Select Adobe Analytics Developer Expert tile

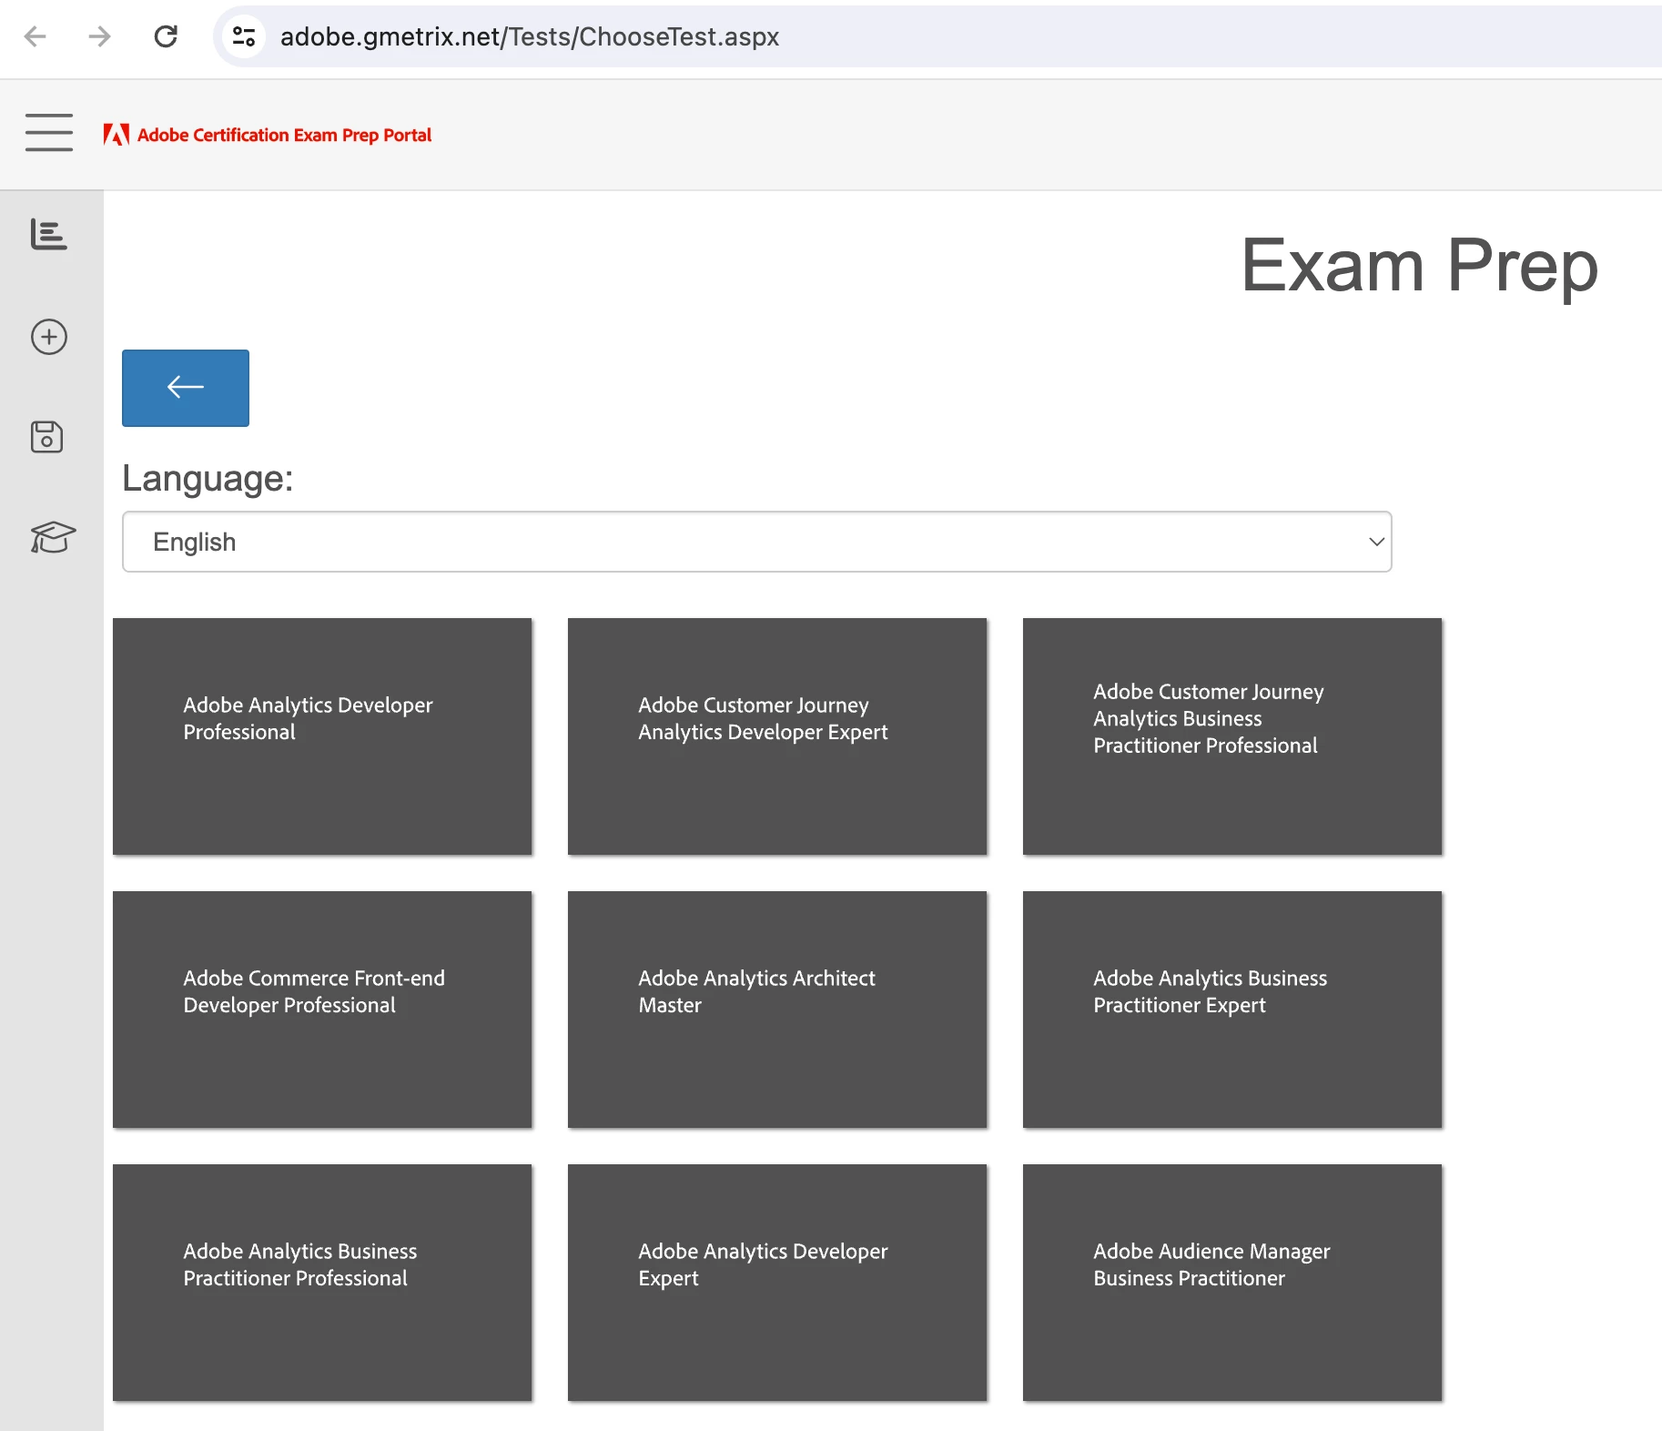tap(777, 1283)
